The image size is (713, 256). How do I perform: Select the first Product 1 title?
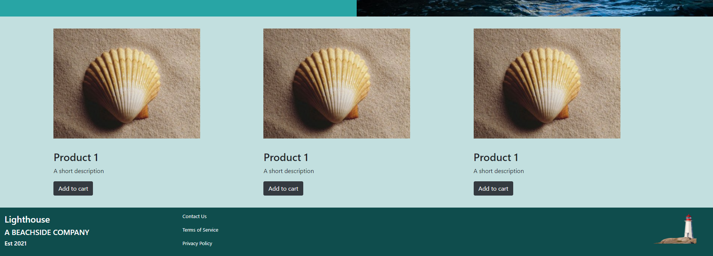(x=76, y=157)
